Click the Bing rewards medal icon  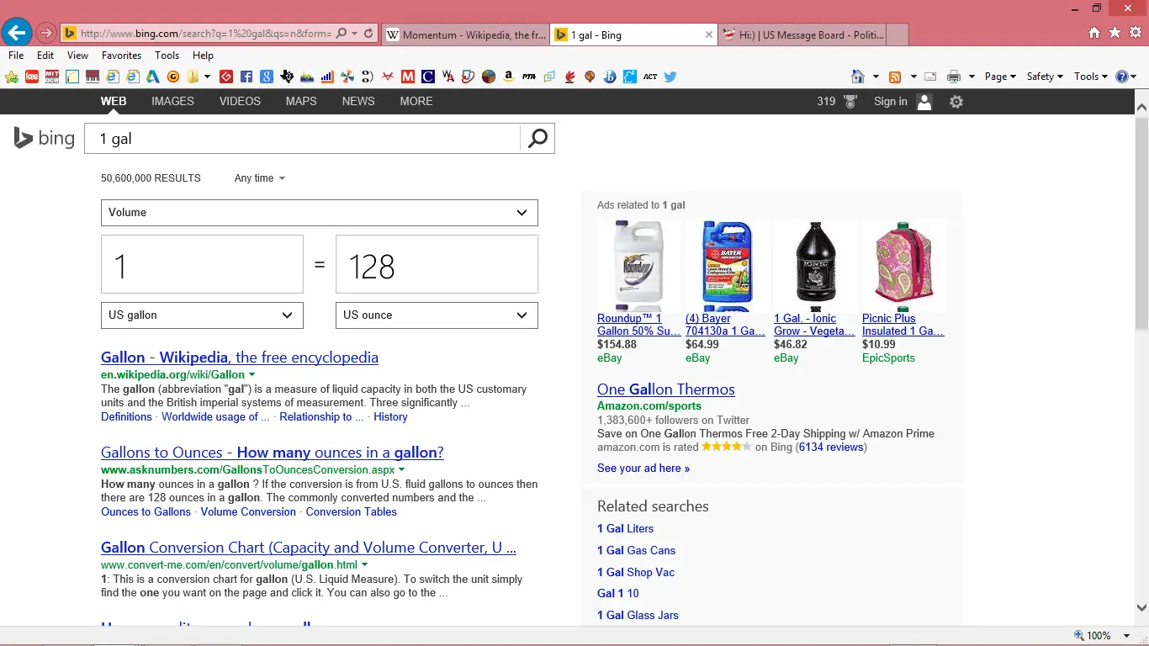850,102
